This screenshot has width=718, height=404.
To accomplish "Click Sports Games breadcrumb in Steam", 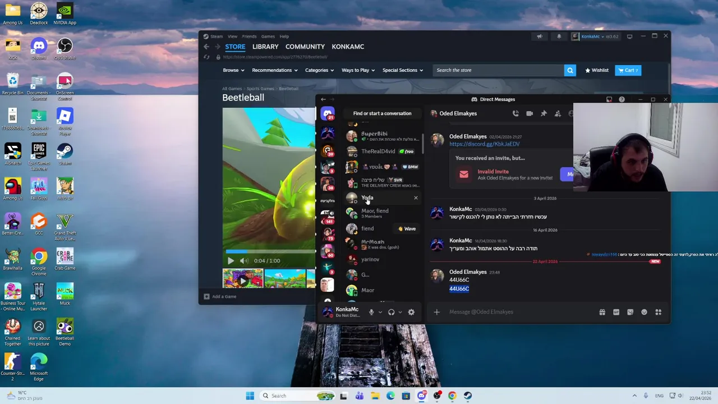I will pyautogui.click(x=260, y=89).
